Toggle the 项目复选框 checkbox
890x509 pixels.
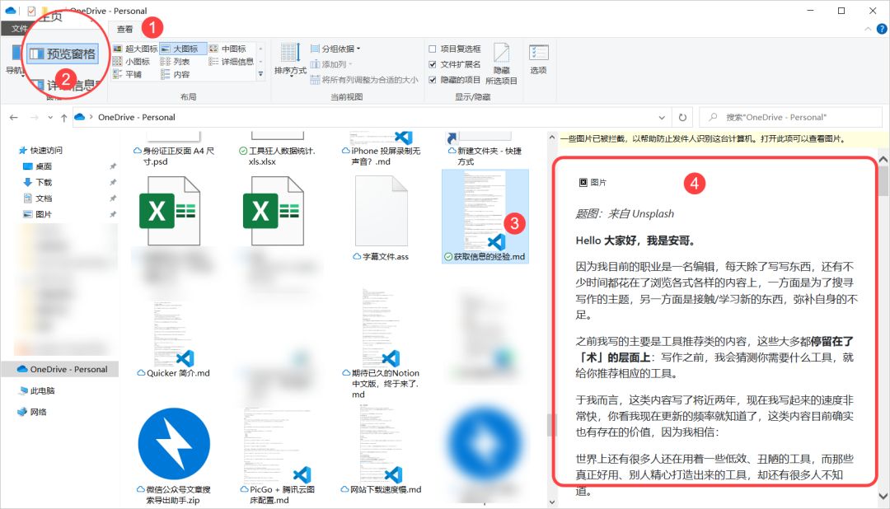tap(433, 49)
